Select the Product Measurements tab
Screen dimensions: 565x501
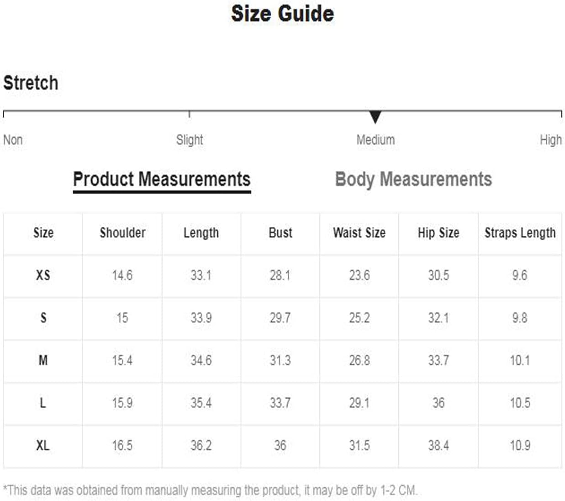pyautogui.click(x=162, y=179)
